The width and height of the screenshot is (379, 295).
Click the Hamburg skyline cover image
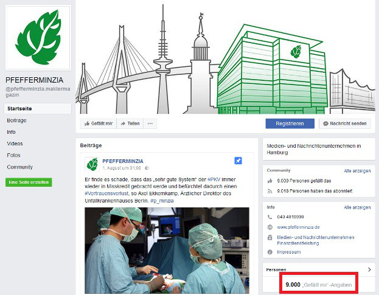226,57
